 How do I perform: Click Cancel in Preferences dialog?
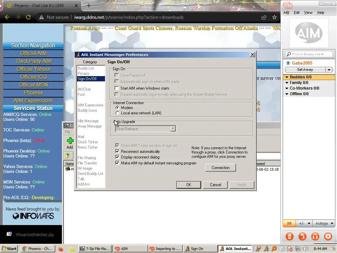215,185
